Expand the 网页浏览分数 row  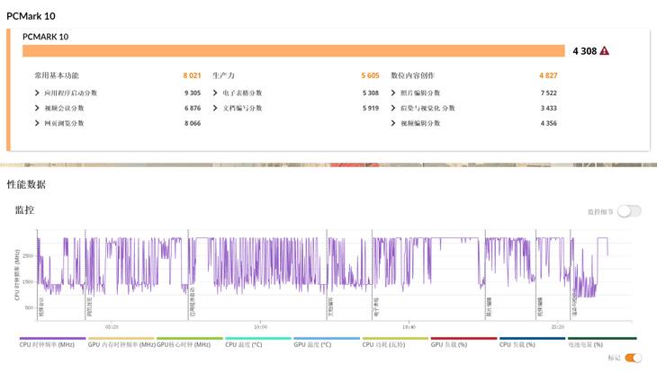click(x=59, y=123)
